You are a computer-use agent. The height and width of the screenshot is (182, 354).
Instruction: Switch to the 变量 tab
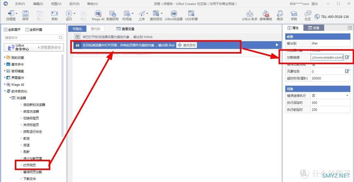coord(314,28)
